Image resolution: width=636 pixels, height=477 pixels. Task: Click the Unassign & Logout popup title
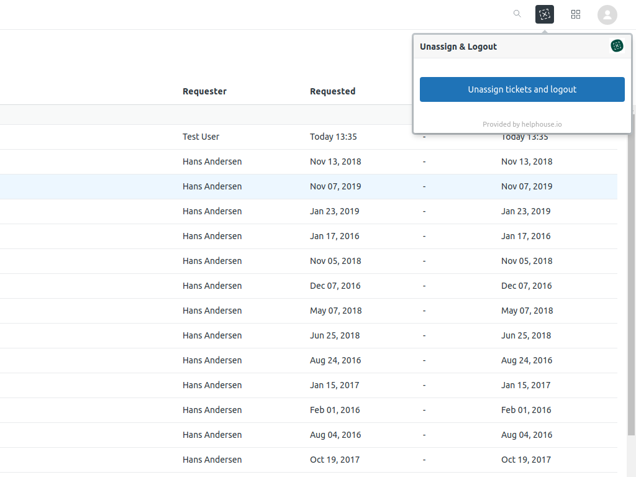click(458, 47)
